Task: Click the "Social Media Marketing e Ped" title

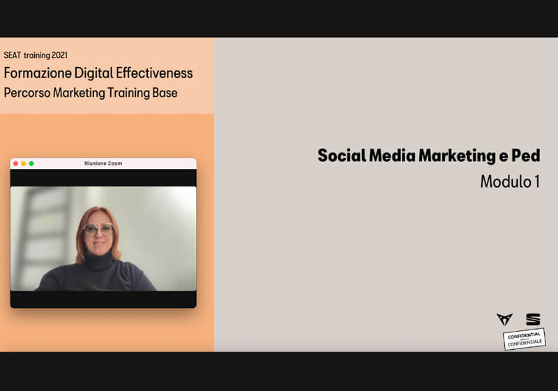Action: 428,155
